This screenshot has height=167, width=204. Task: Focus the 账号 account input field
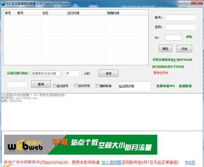point(181,18)
